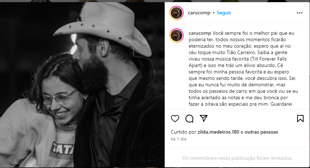Show the outras pessoas likes list

[261, 132]
